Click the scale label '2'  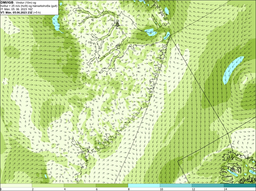pos(33,189)
